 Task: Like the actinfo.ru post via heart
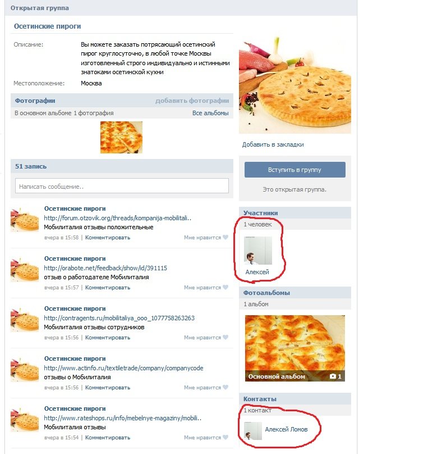pos(225,387)
